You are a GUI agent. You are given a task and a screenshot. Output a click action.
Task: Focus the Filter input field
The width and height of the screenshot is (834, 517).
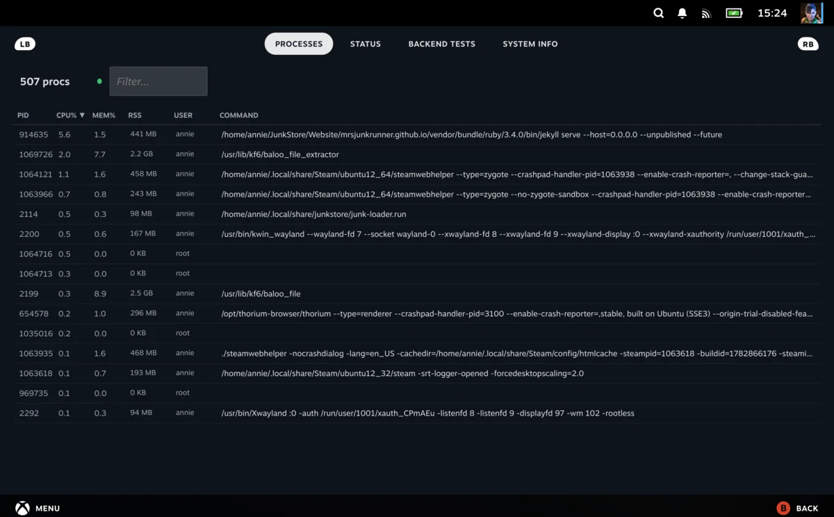(158, 81)
